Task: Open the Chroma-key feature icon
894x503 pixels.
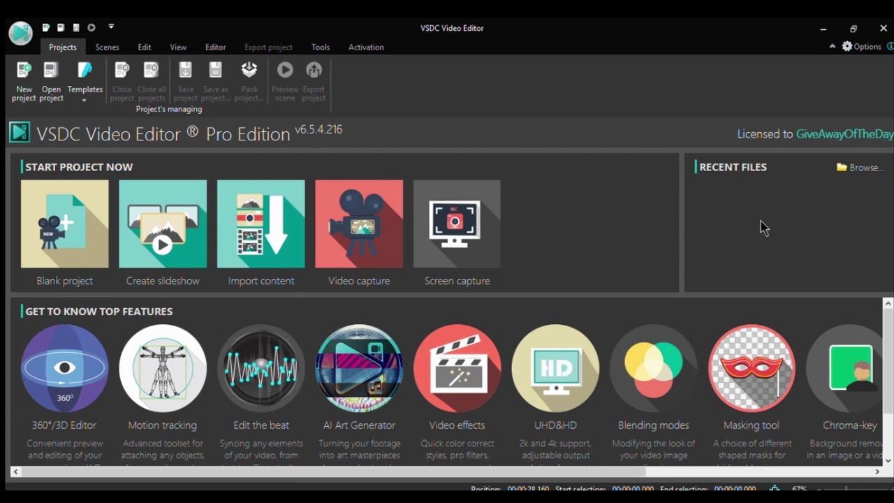Action: pos(844,368)
